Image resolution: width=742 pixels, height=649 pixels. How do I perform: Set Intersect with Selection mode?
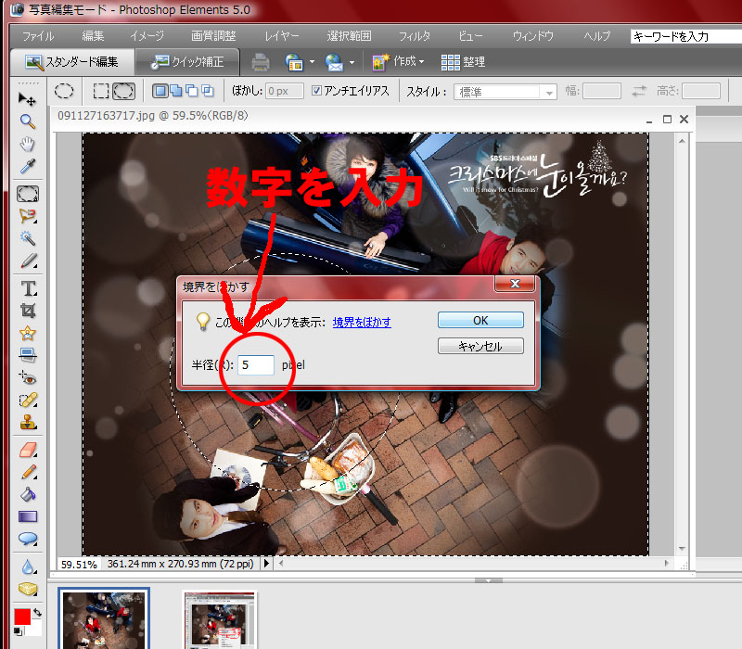coord(207,91)
